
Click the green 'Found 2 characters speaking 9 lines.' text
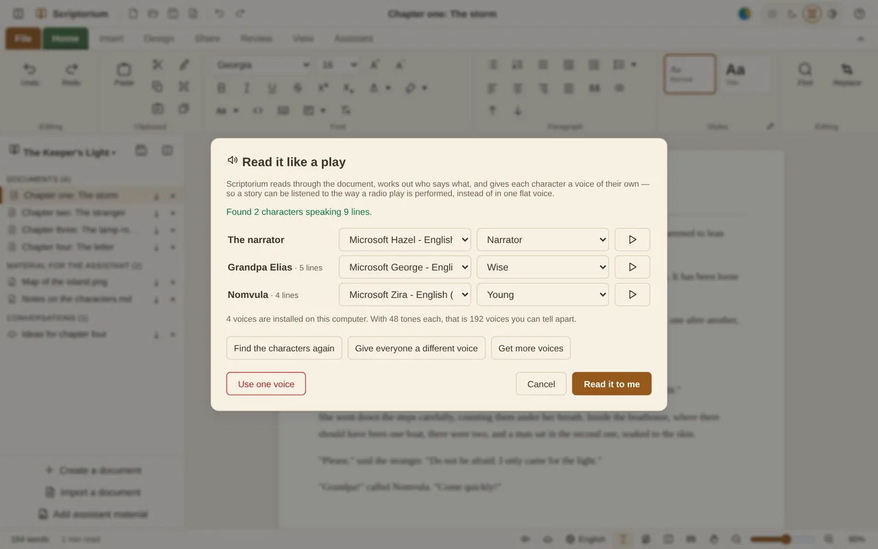coord(299,212)
